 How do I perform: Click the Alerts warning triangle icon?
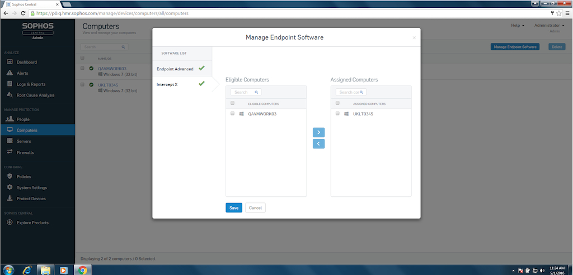click(x=10, y=73)
